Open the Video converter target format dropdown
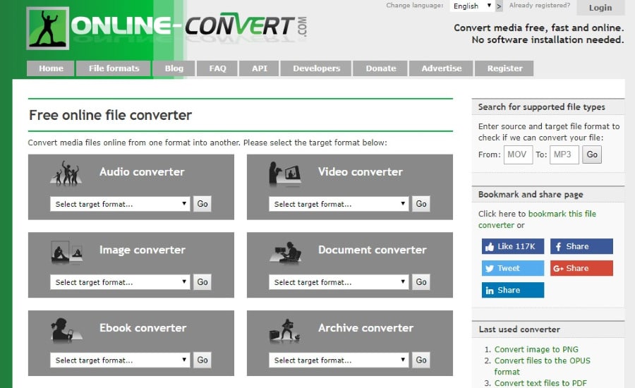The image size is (635, 388). 339,204
